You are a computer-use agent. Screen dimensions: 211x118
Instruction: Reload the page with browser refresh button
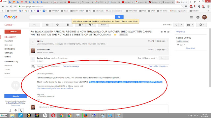tap(11, 7)
